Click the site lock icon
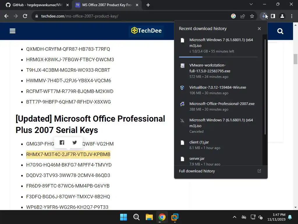Viewport: 298px width, 224px height. pos(36,16)
